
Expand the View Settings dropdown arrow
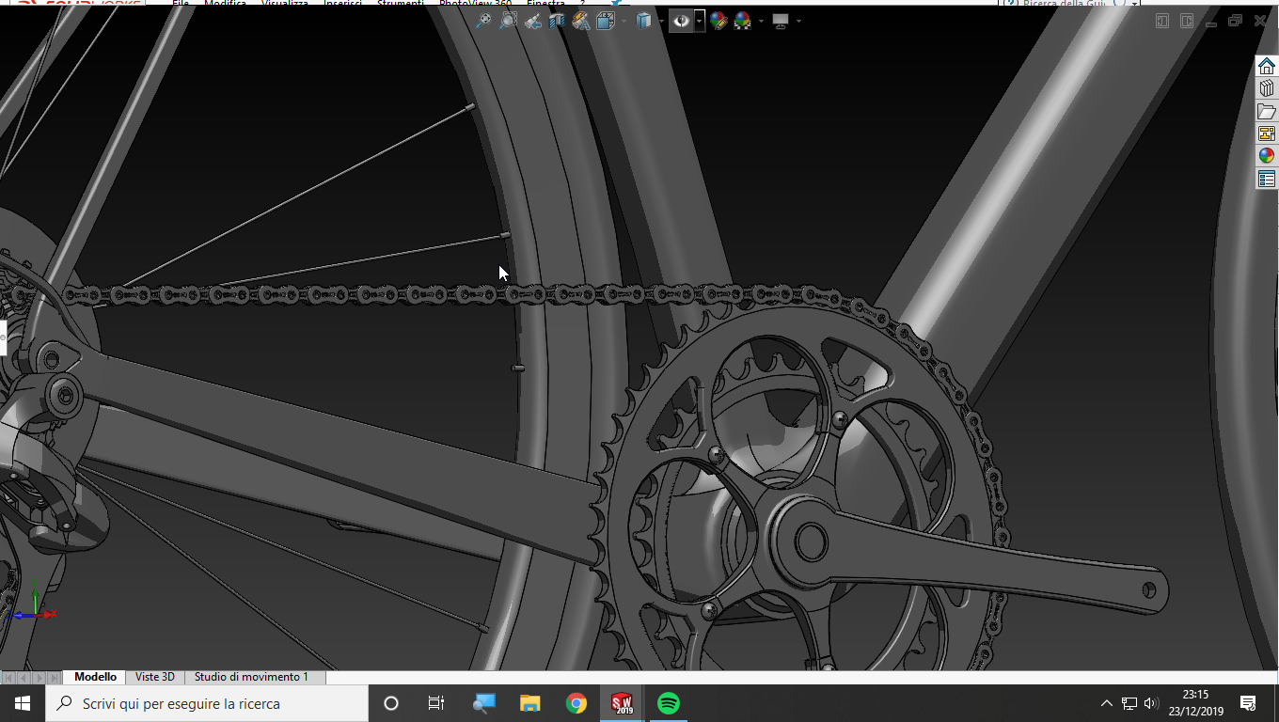pyautogui.click(x=798, y=21)
